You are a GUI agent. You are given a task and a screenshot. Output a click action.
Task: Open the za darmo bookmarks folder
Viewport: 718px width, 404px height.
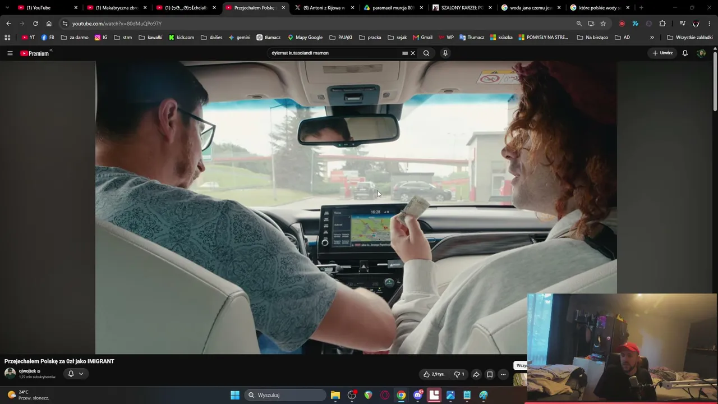(74, 38)
